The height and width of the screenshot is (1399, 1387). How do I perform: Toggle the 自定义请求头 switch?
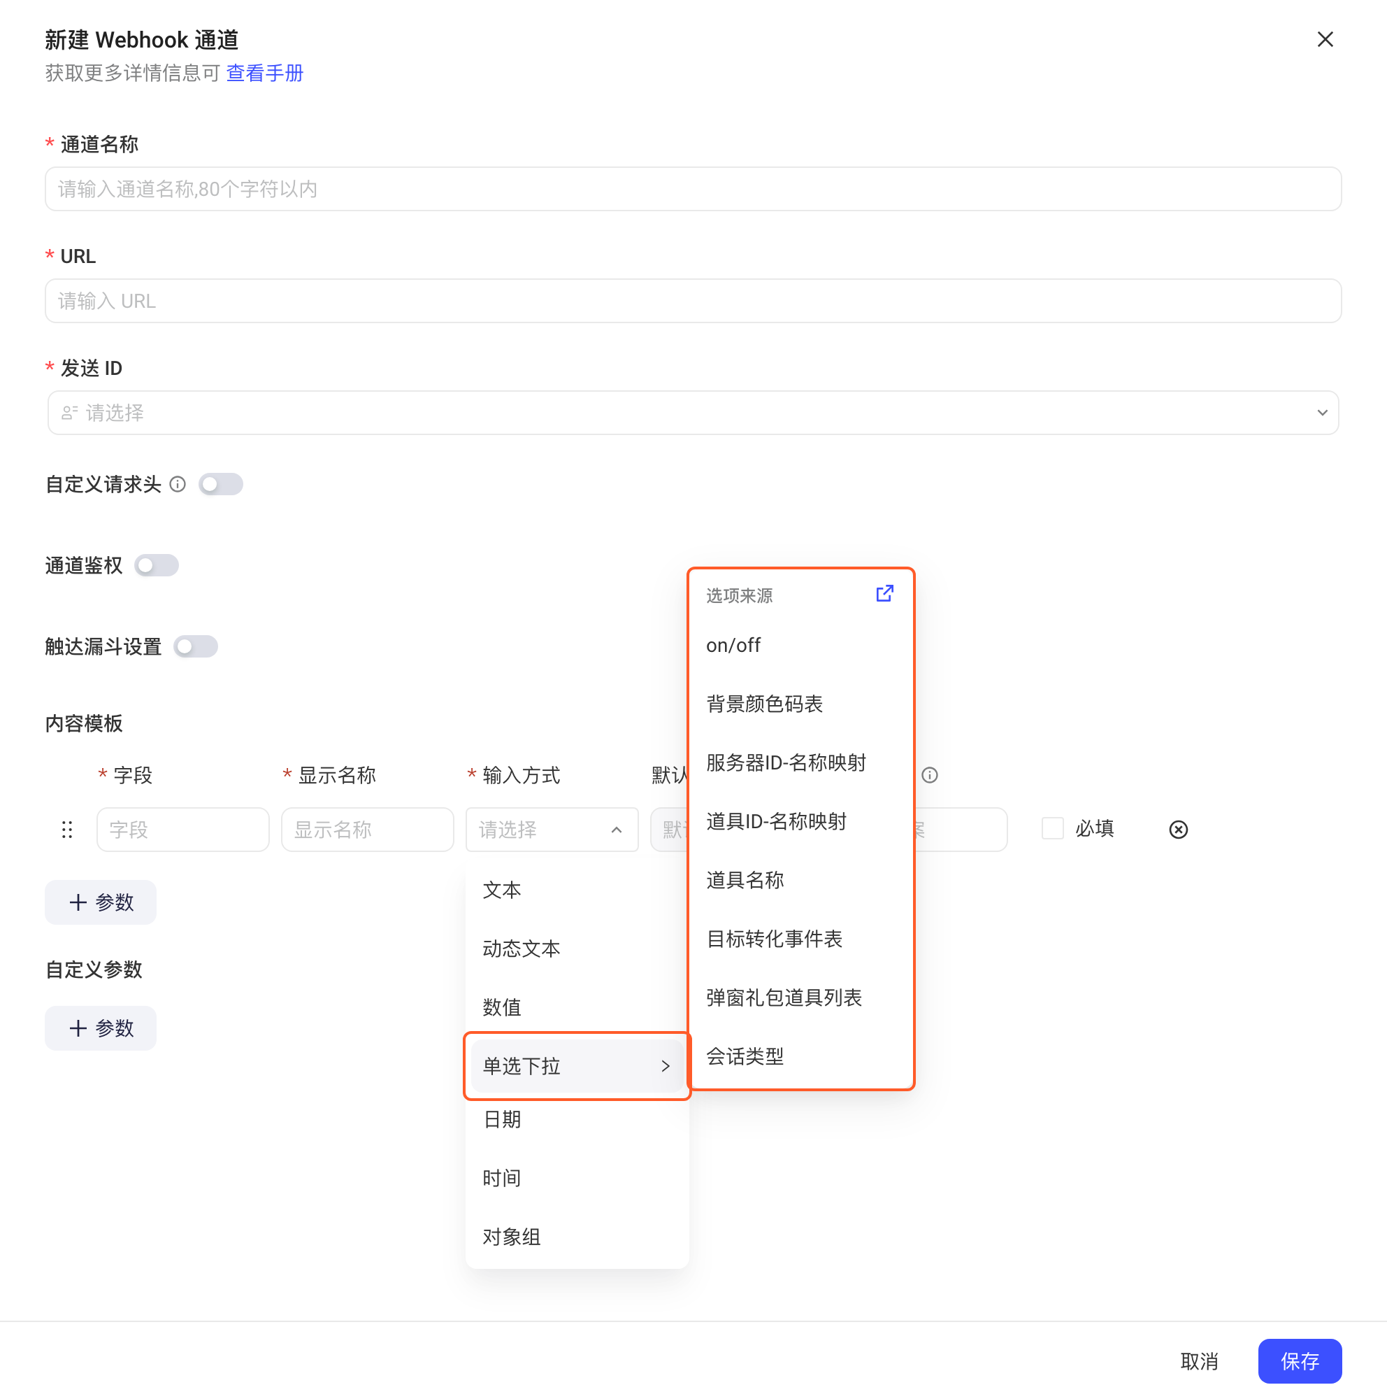click(221, 485)
